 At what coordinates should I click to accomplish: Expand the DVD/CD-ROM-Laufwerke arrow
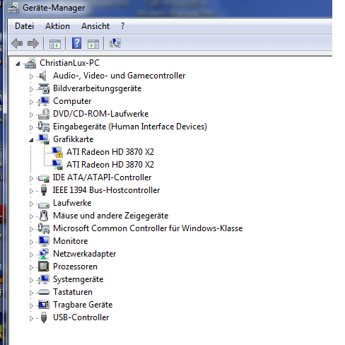[31, 115]
